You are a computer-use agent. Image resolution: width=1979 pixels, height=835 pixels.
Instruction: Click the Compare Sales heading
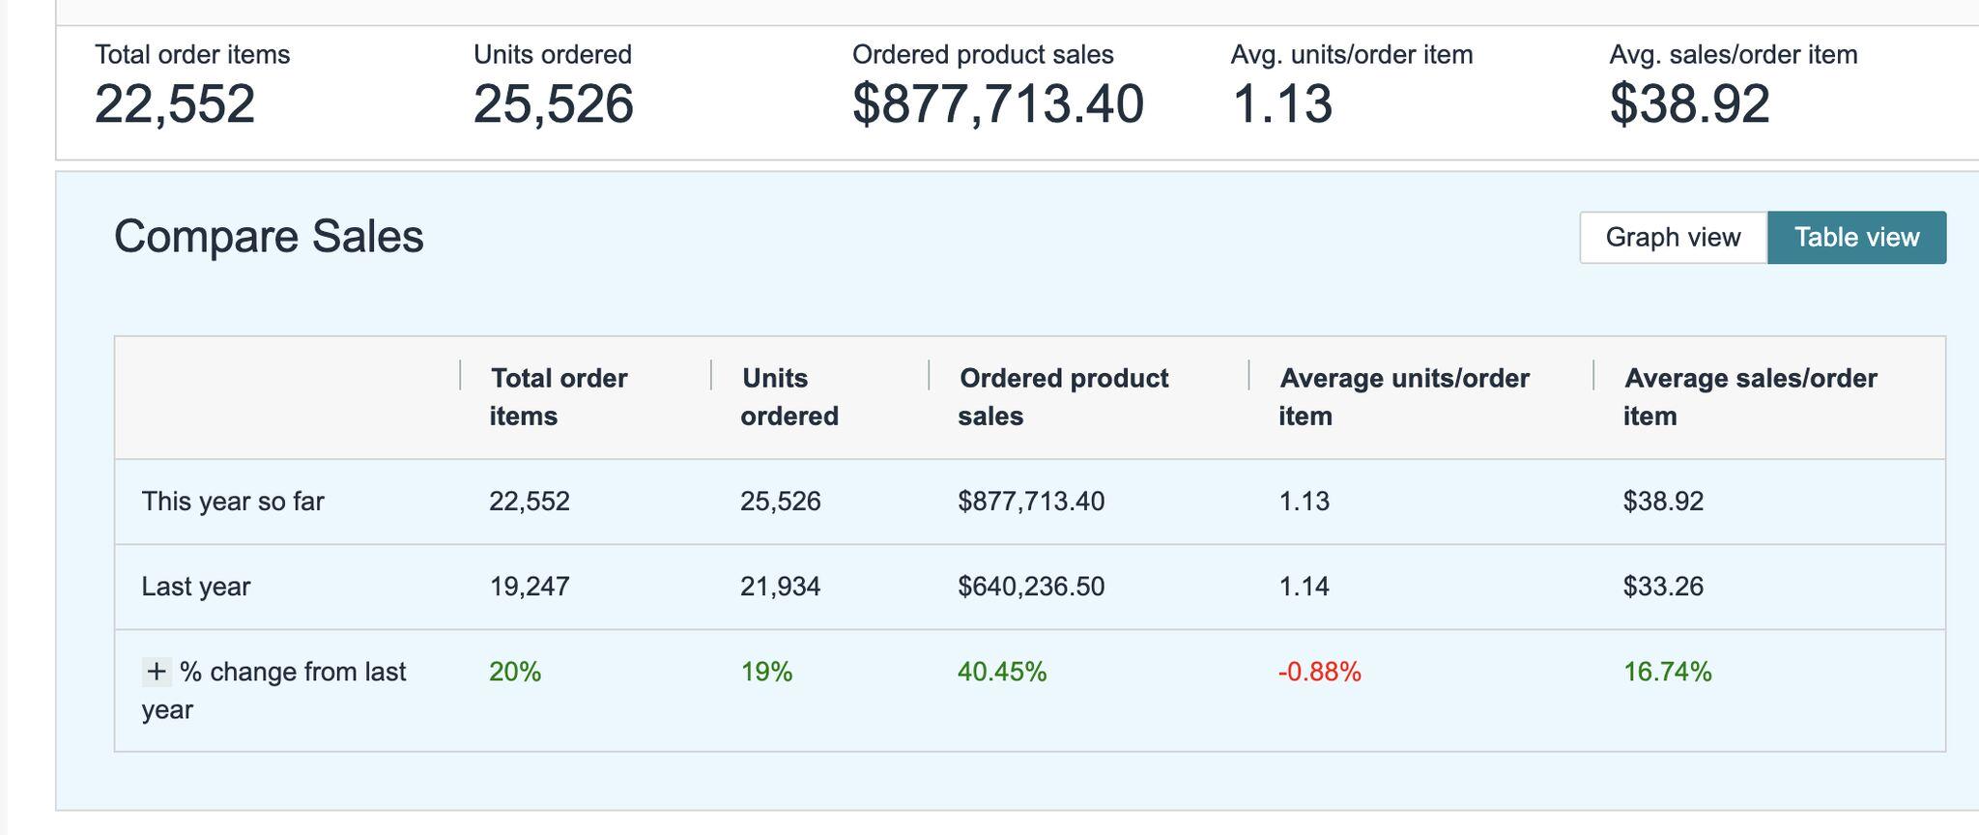(269, 237)
